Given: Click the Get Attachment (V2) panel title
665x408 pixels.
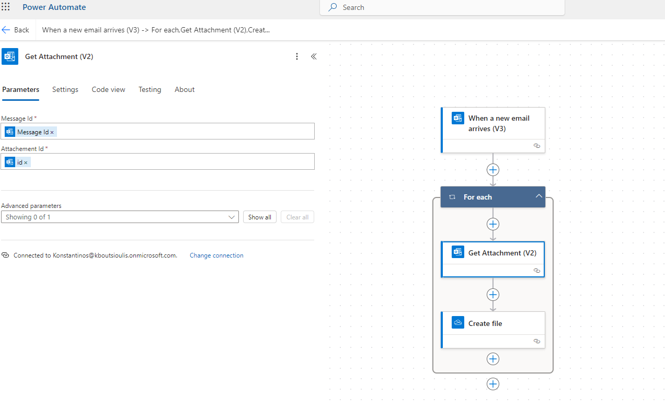Looking at the screenshot, I should (59, 56).
